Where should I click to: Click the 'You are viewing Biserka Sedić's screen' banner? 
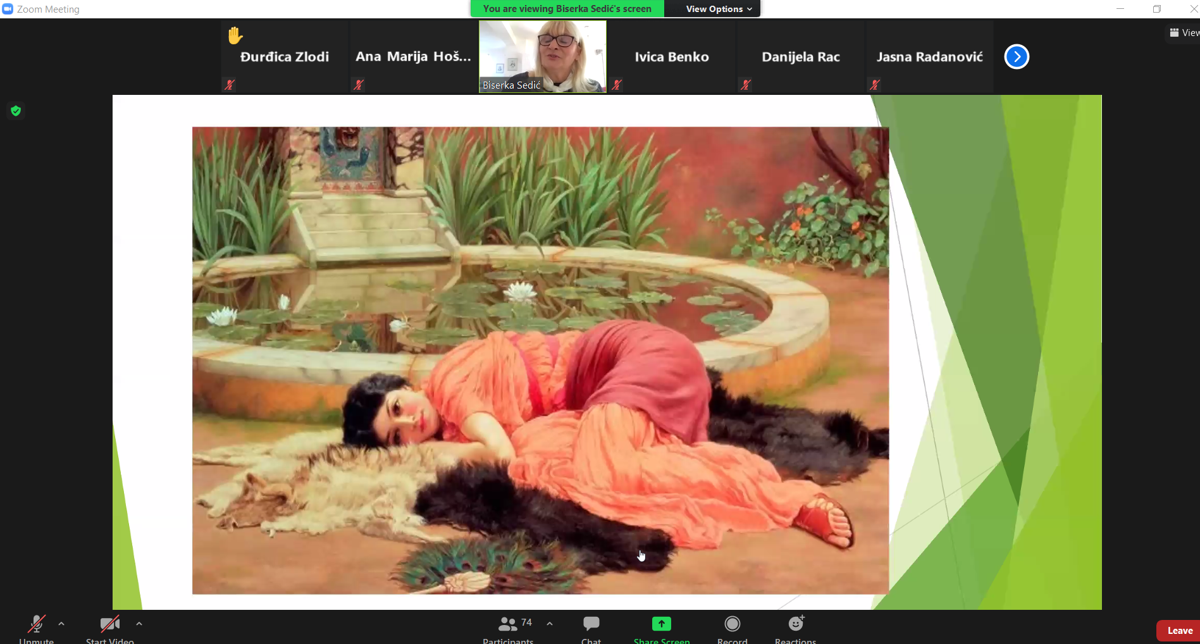(567, 9)
